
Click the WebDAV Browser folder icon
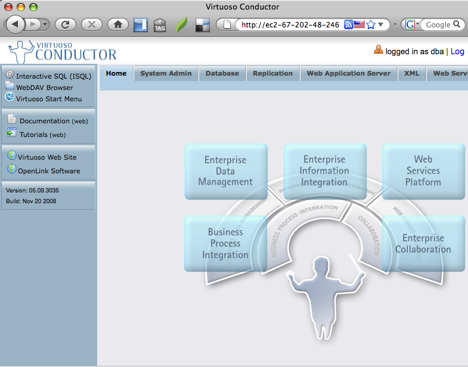click(x=10, y=86)
